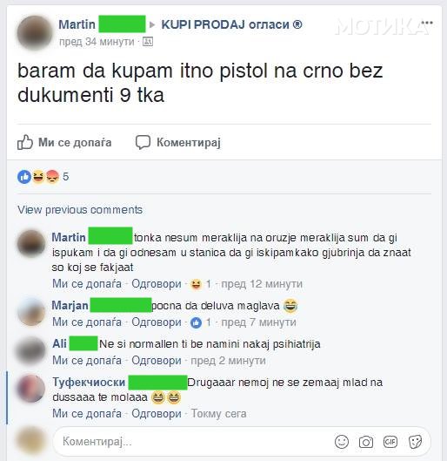The width and height of the screenshot is (447, 461).
Task: Show reaction count 5 list
Action: (66, 177)
